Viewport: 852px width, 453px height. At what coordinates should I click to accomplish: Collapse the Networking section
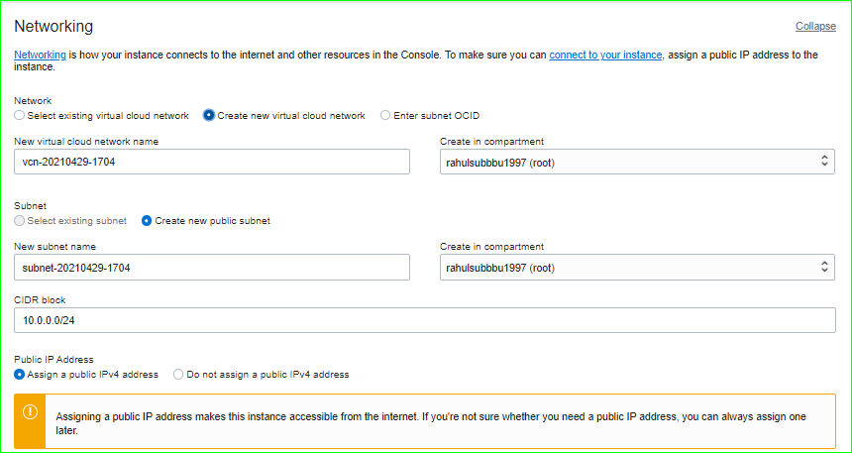[x=815, y=26]
